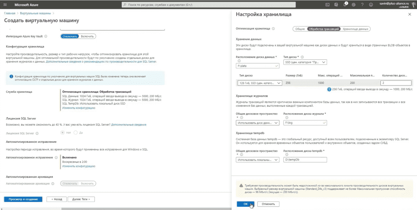417x210 pixels.
Task: Set Azure Key Vault integration to Отключить
Action: pyautogui.click(x=70, y=36)
